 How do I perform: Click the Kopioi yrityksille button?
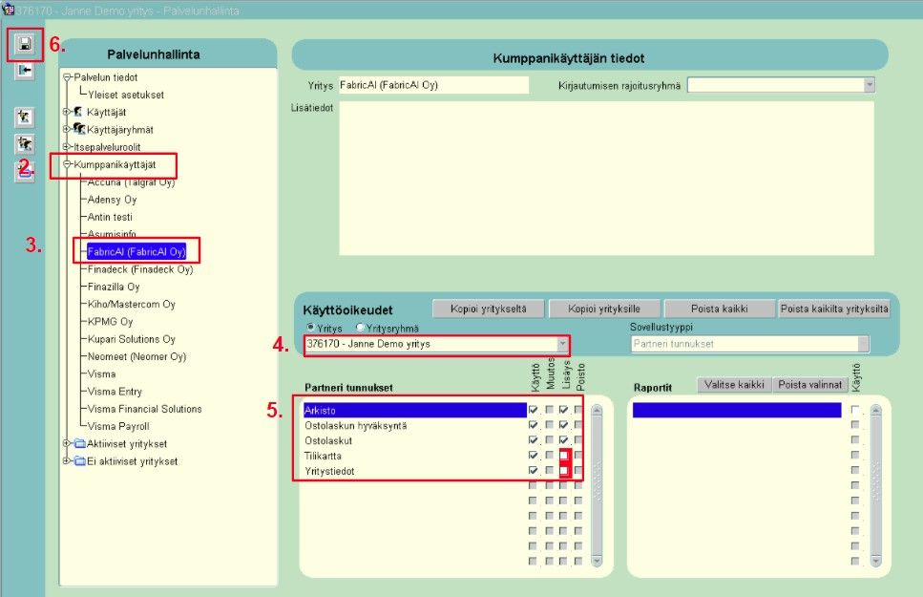(603, 309)
